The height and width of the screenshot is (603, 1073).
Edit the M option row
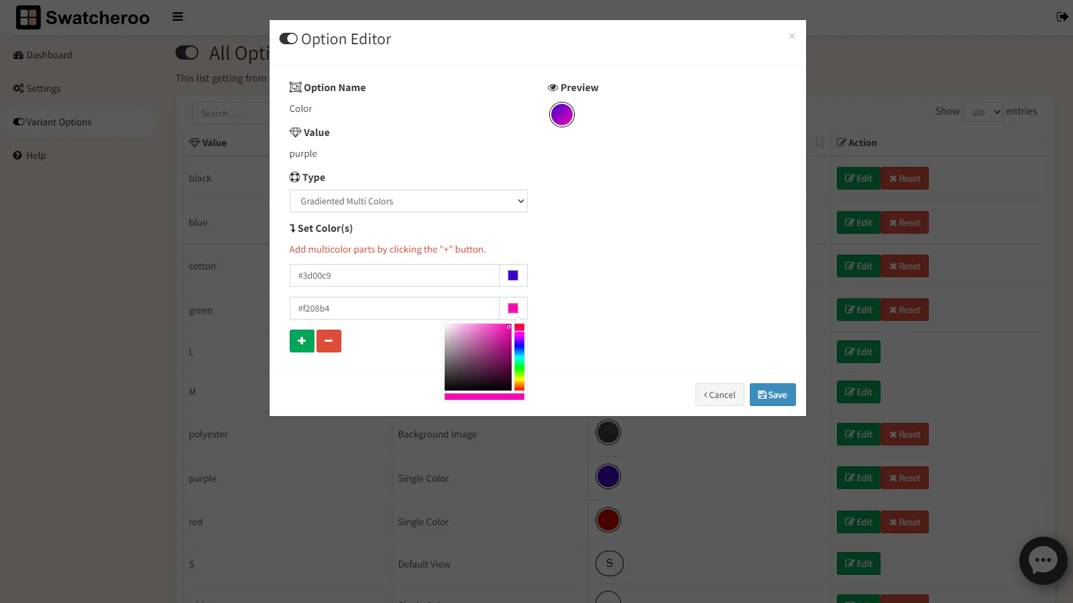click(x=858, y=392)
